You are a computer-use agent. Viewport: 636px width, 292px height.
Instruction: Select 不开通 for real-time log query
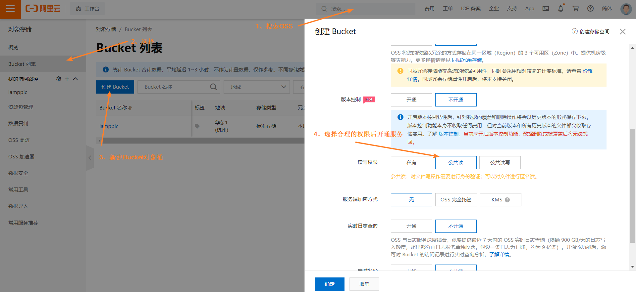(x=456, y=226)
